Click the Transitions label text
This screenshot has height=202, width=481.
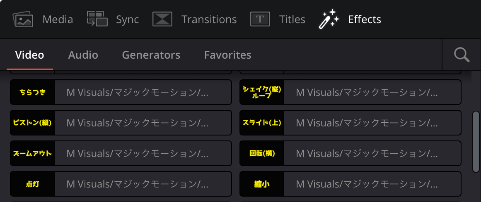pos(209,19)
